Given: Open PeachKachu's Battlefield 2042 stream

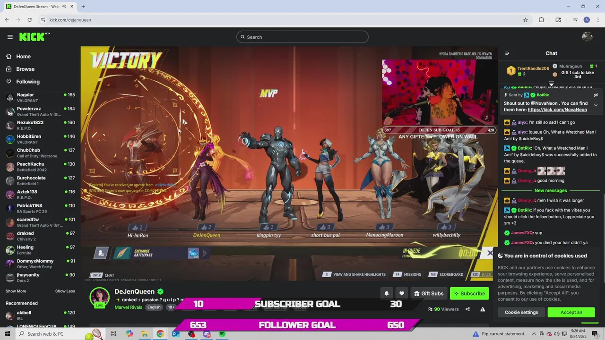Looking at the screenshot, I should click(40, 167).
